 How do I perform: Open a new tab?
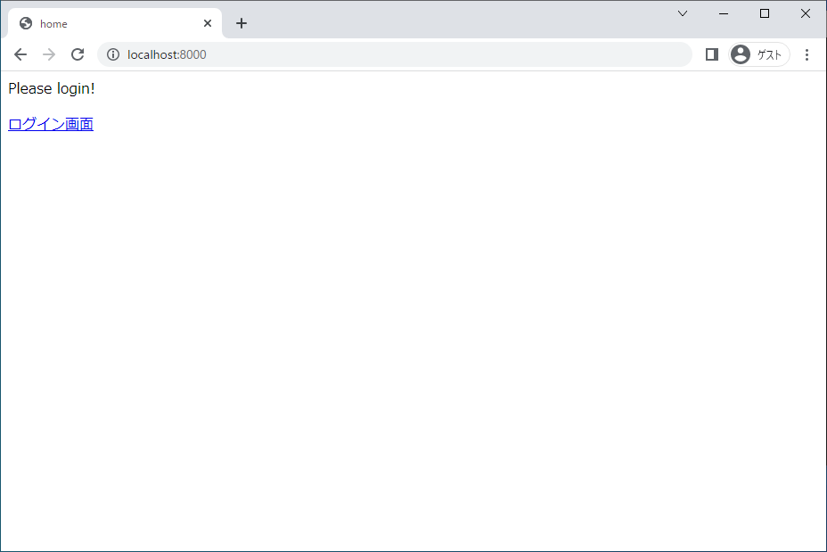coord(241,23)
